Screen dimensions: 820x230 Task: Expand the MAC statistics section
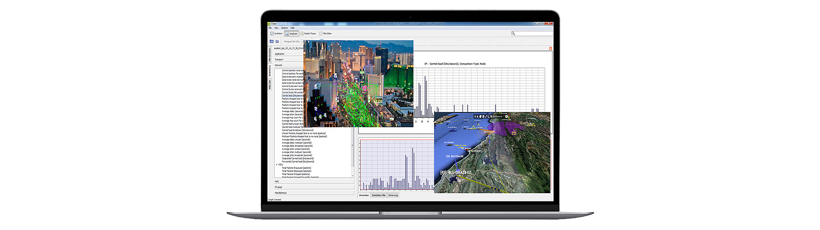tap(314, 181)
